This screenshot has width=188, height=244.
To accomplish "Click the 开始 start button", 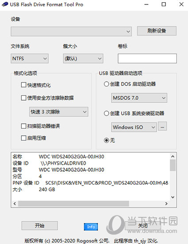I will pyautogui.click(x=40, y=225).
